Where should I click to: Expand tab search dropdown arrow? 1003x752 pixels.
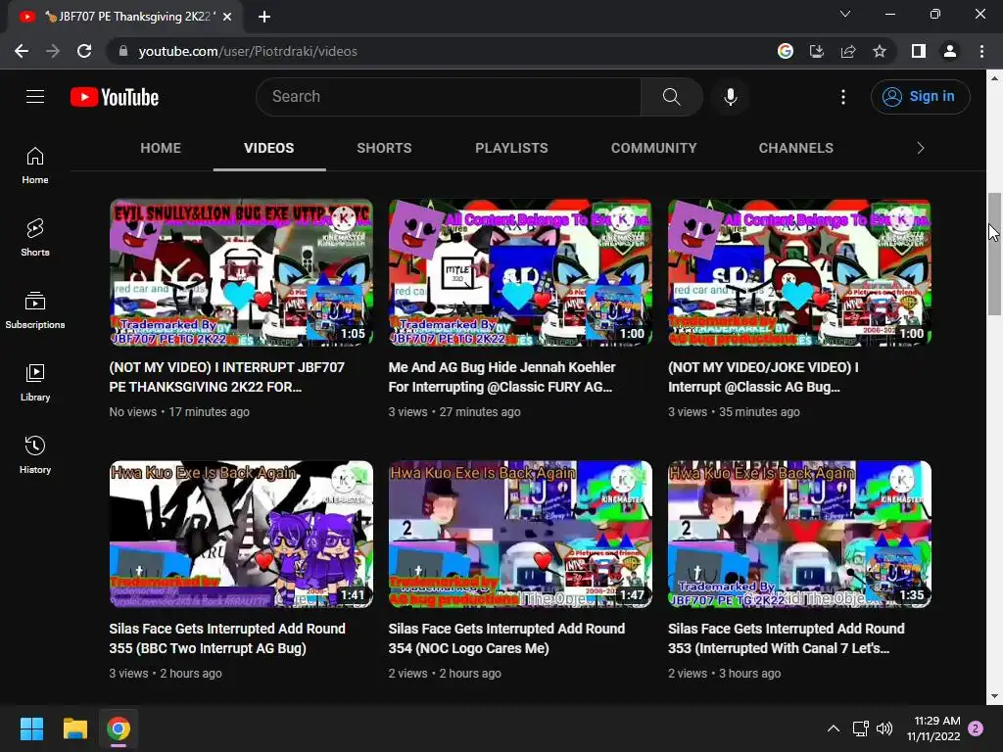tap(845, 14)
